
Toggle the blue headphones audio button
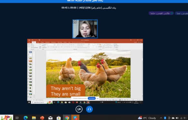pos(89,109)
